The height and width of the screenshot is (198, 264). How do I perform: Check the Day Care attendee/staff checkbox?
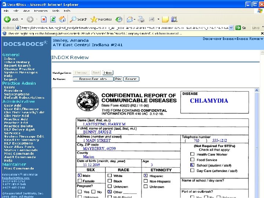tap(192, 170)
